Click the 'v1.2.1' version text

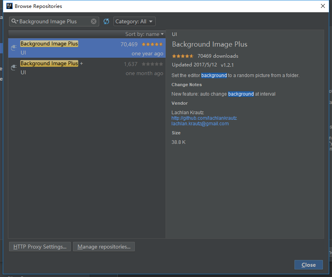[x=227, y=65]
